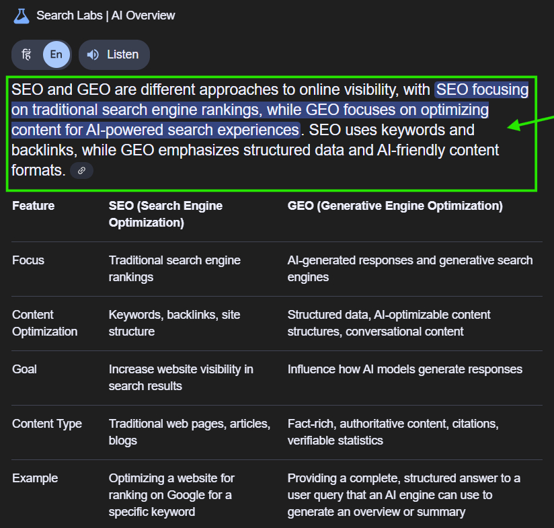Click 'Keywords, backlinks, site structure' cell
The width and height of the screenshot is (554, 528).
(174, 323)
